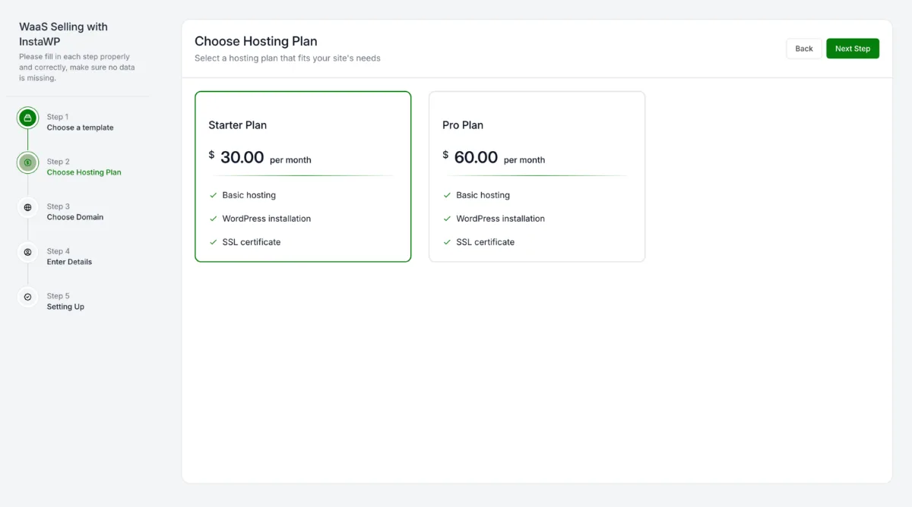Click Starter Plan WordPress installation checkmark
The height and width of the screenshot is (507, 912).
click(x=214, y=219)
